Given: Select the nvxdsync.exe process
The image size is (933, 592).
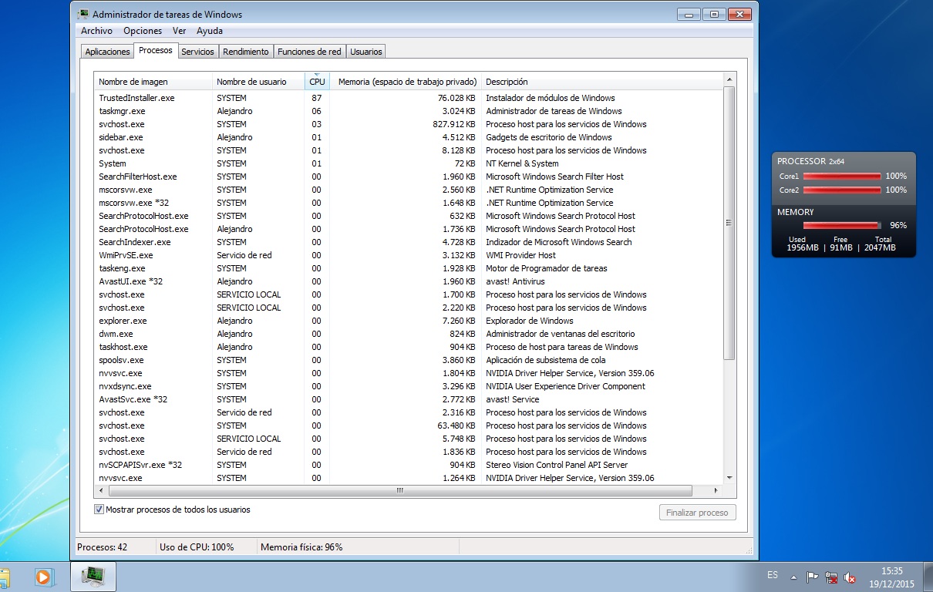Looking at the screenshot, I should click(x=409, y=386).
